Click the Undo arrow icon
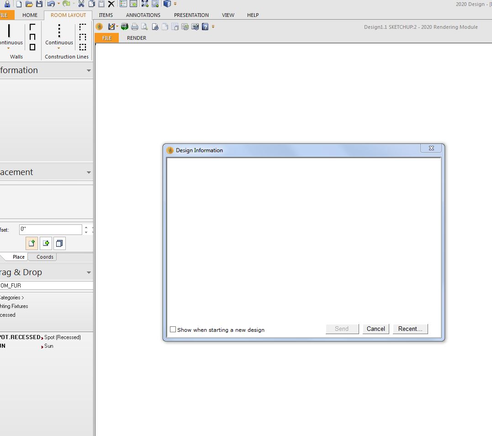 click(51, 4)
